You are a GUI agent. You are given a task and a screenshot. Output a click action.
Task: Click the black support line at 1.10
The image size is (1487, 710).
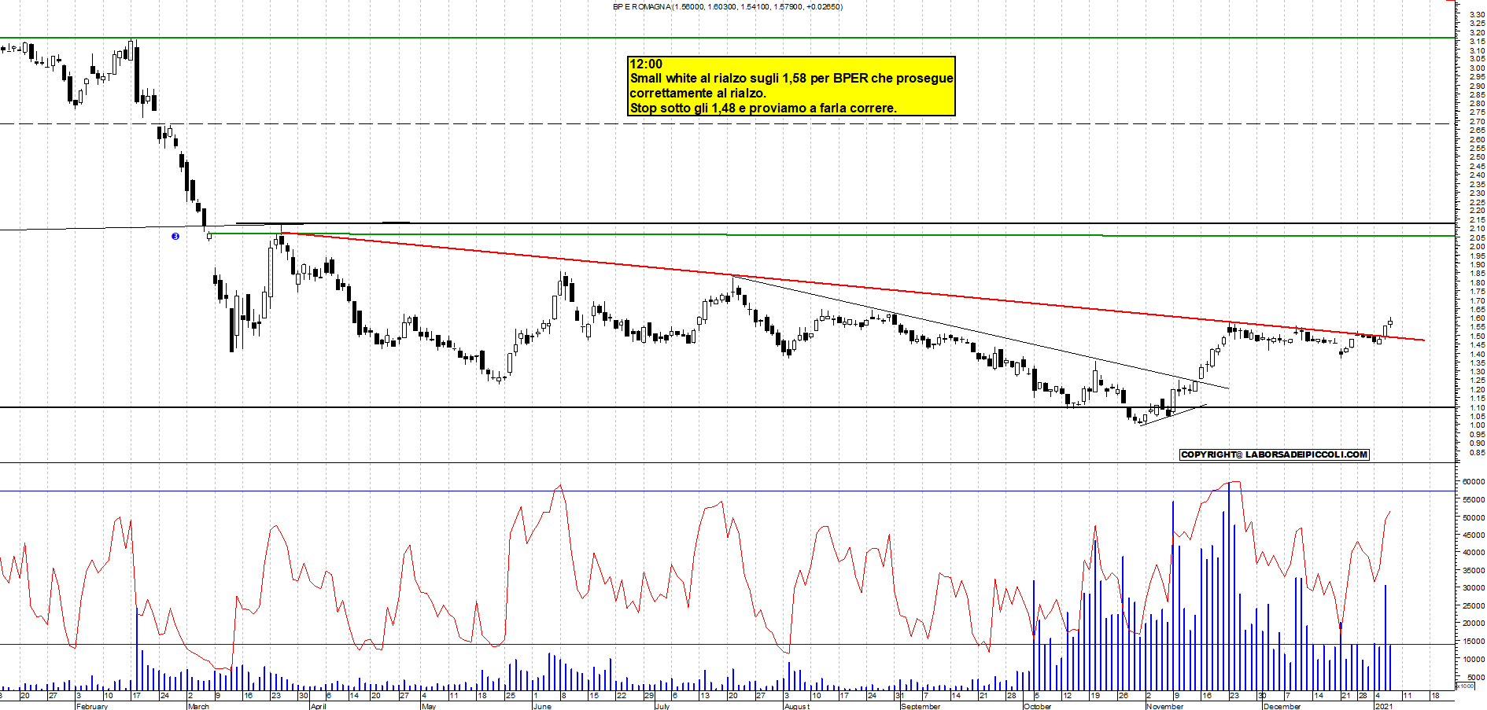coord(727,407)
